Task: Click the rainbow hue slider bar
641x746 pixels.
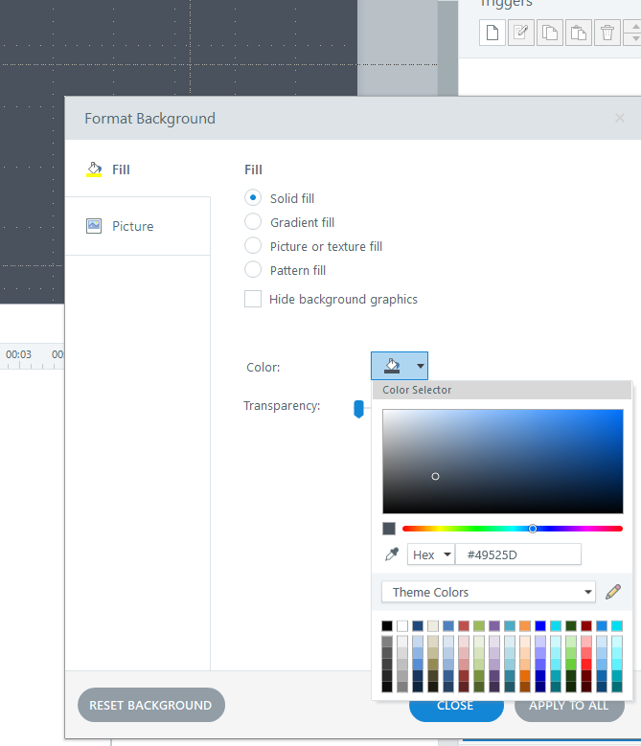Action: point(512,529)
